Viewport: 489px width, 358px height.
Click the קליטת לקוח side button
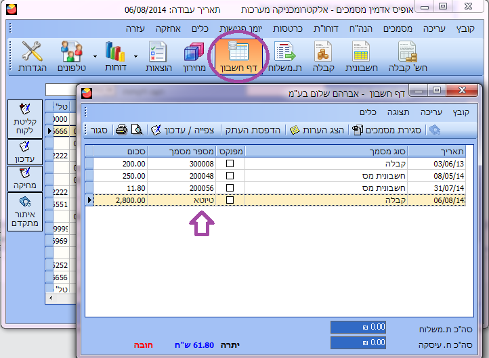pos(24,118)
